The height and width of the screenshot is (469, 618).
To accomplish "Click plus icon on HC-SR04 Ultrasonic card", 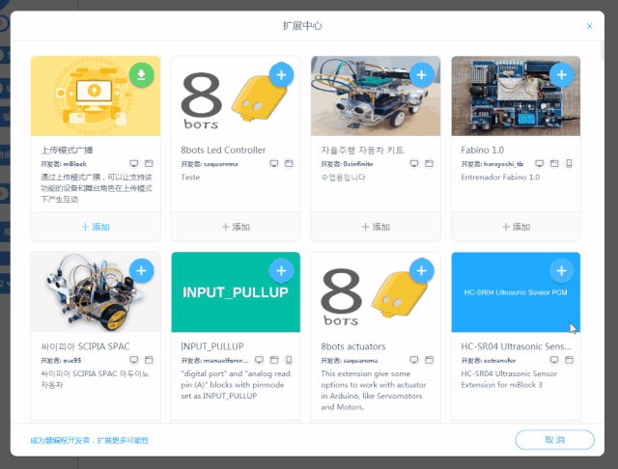I will click(x=562, y=271).
